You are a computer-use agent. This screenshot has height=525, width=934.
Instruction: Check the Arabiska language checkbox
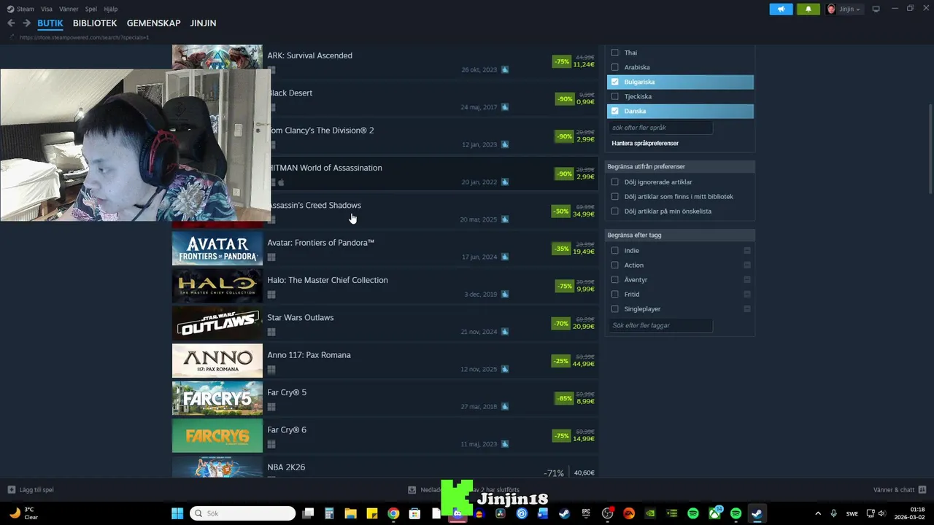pos(614,67)
